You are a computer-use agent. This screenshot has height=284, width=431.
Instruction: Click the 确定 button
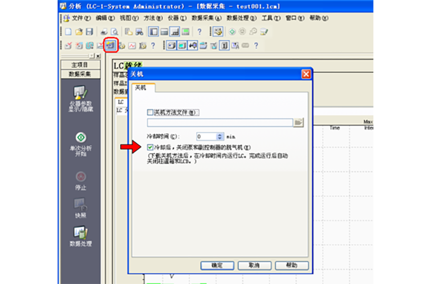[x=217, y=265]
